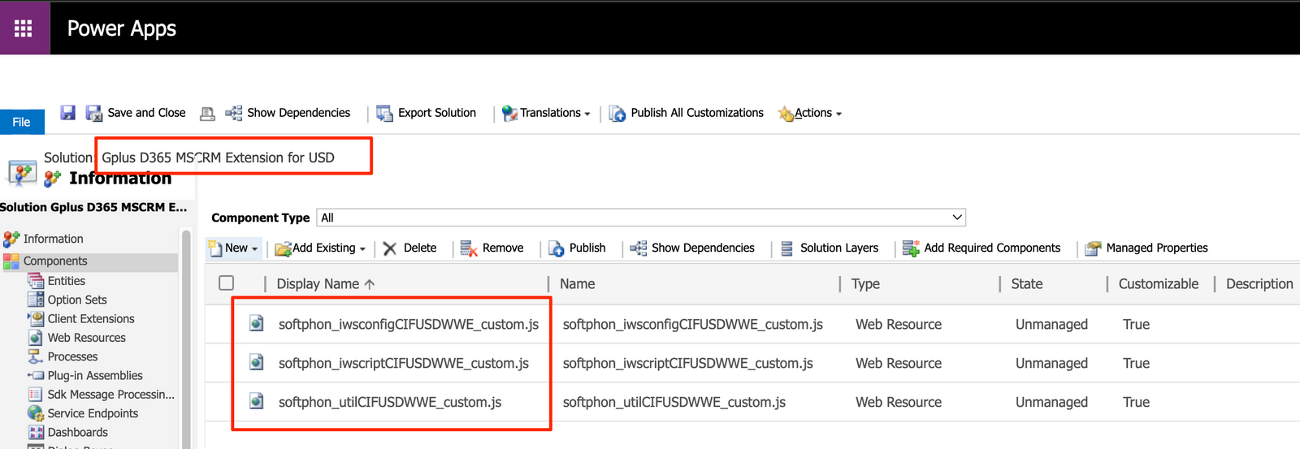Click the softphon_iwscriptCIFUSDWWE_custom.js file icon
The image size is (1300, 449).
(257, 362)
